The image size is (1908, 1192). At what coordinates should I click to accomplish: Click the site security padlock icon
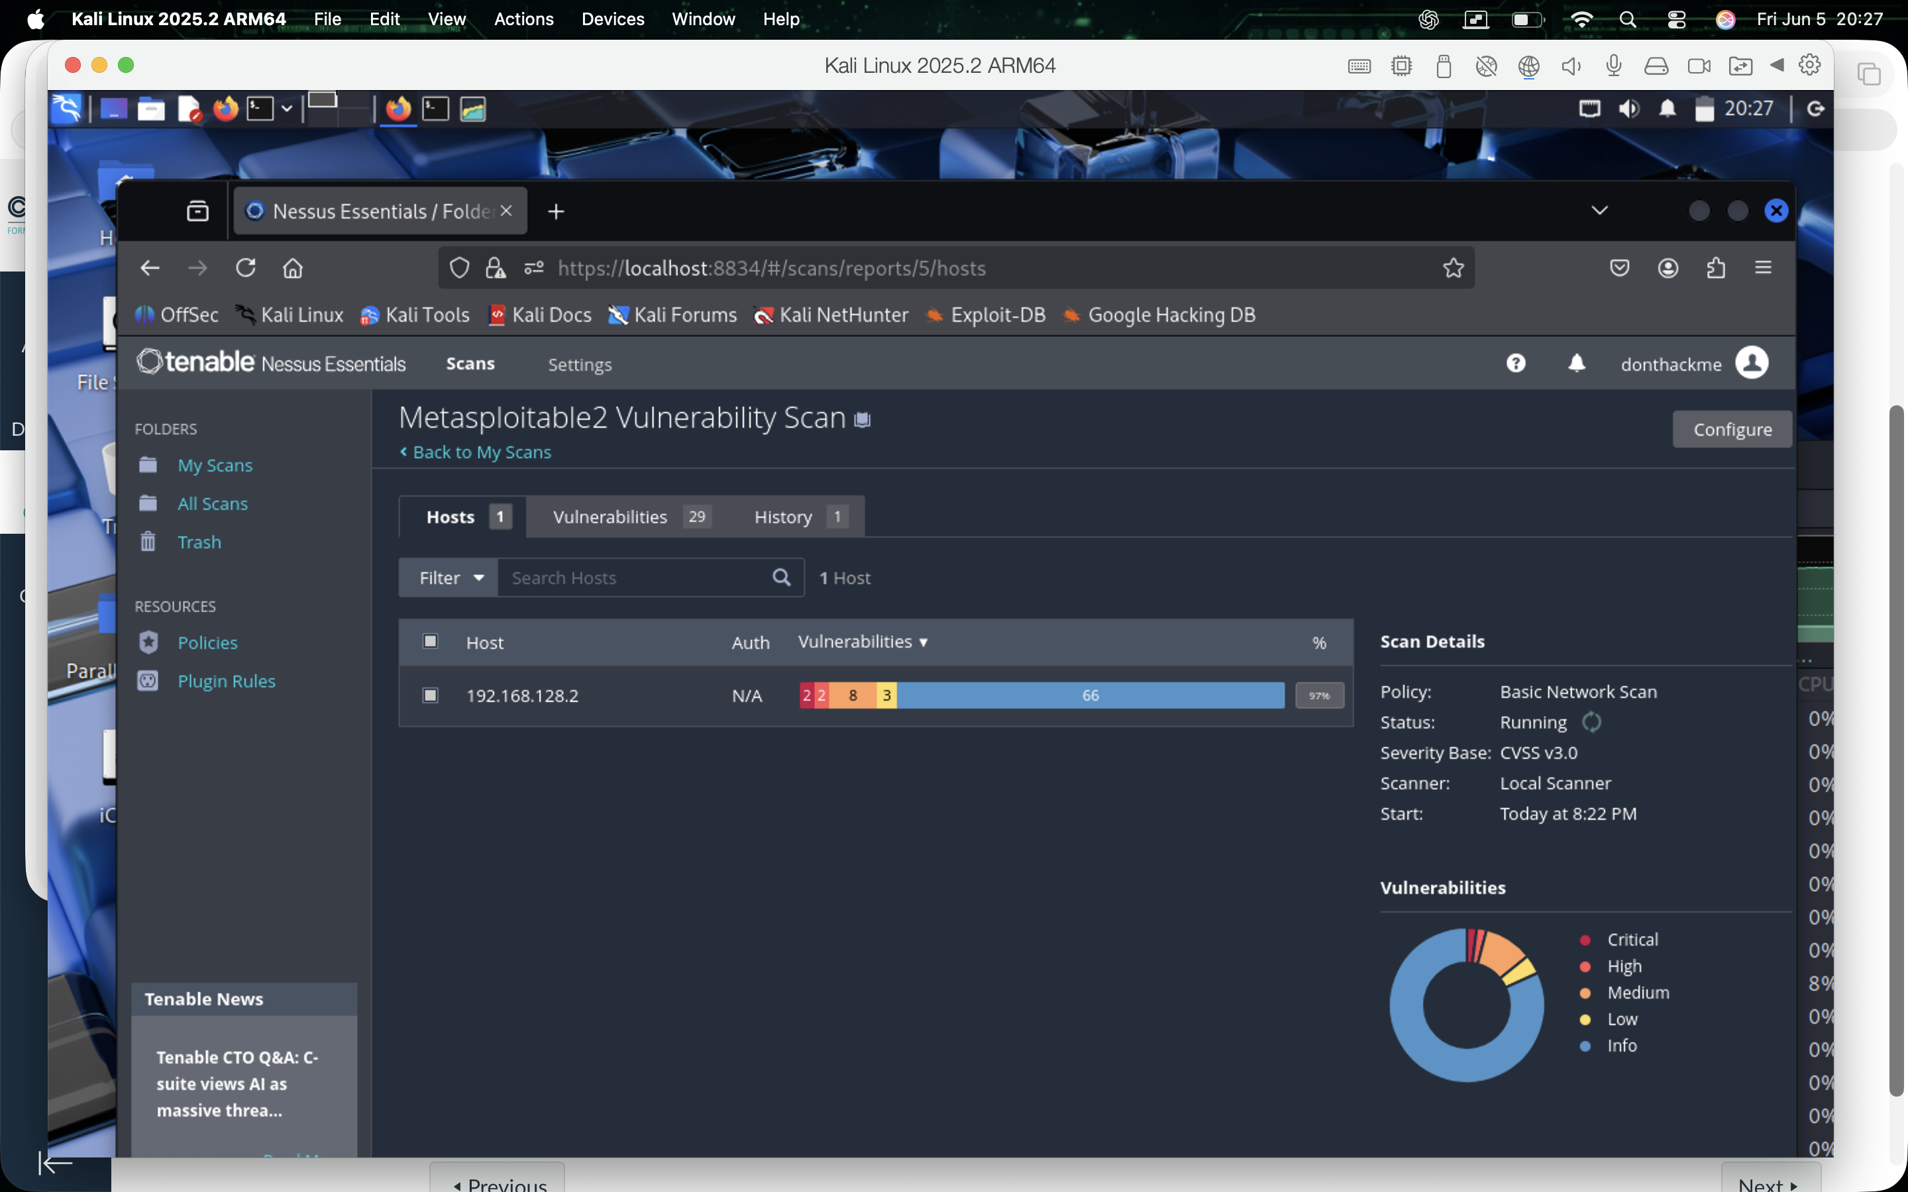[x=495, y=268]
